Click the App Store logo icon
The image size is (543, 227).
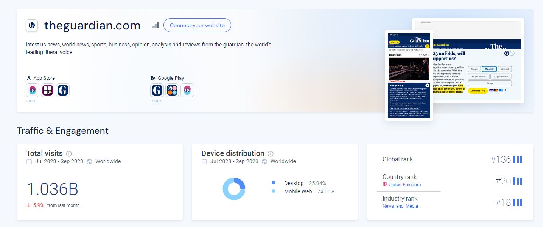tap(28, 78)
